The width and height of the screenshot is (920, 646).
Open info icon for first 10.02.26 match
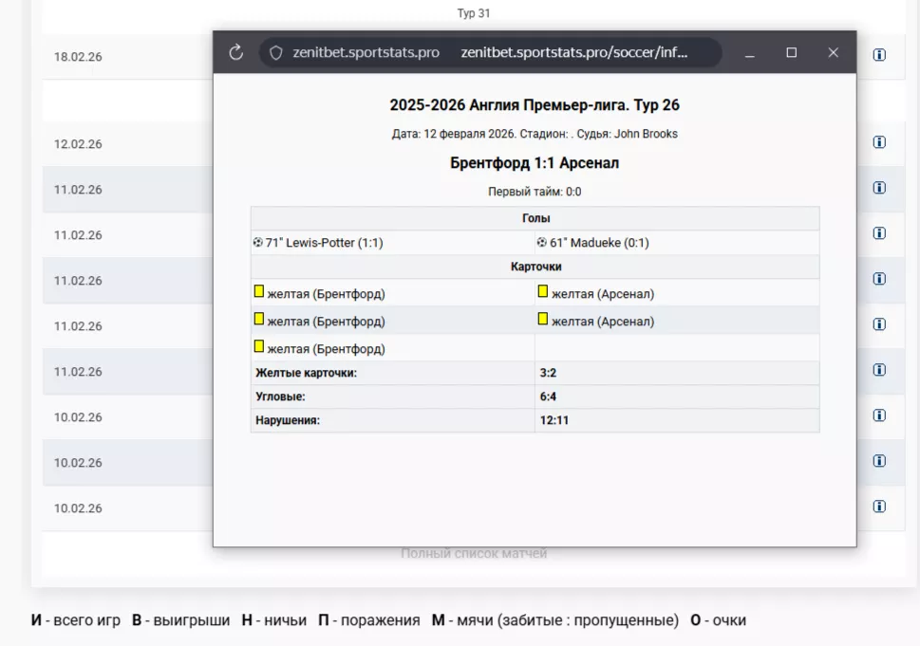click(x=879, y=415)
